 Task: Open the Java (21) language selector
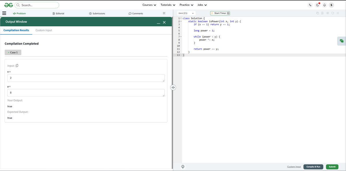point(186,13)
